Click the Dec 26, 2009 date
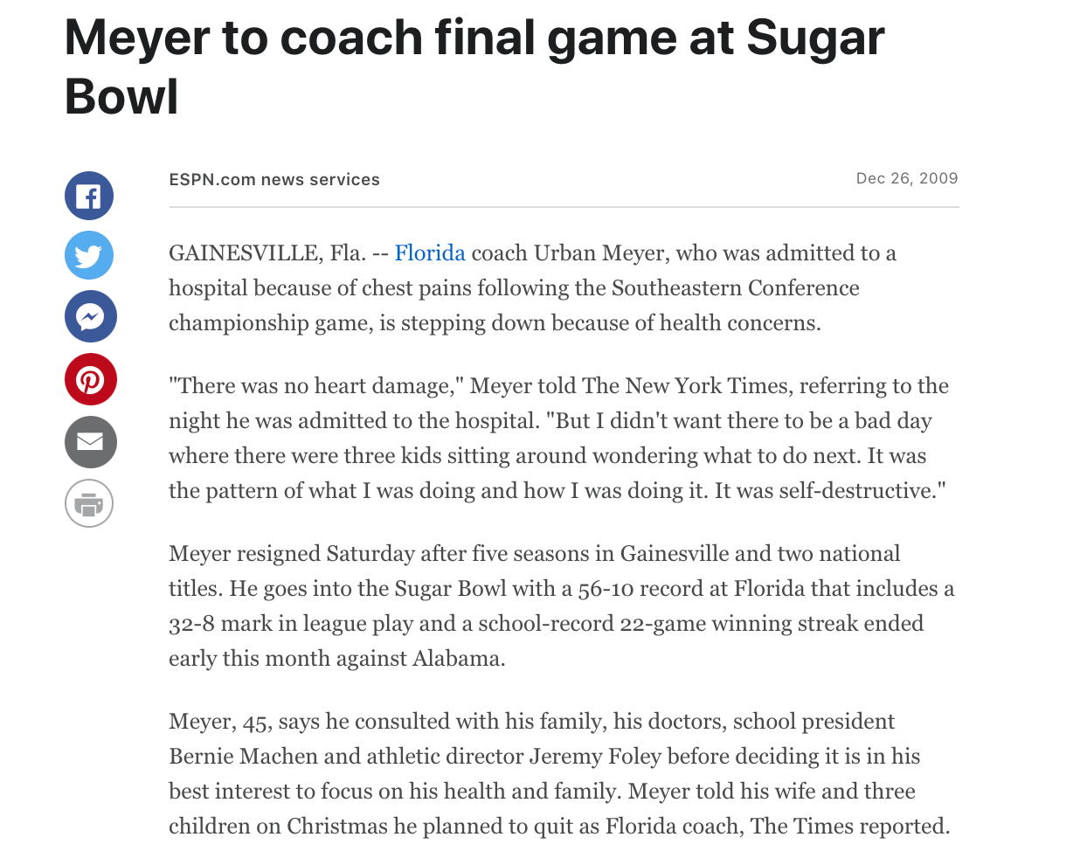 (907, 178)
